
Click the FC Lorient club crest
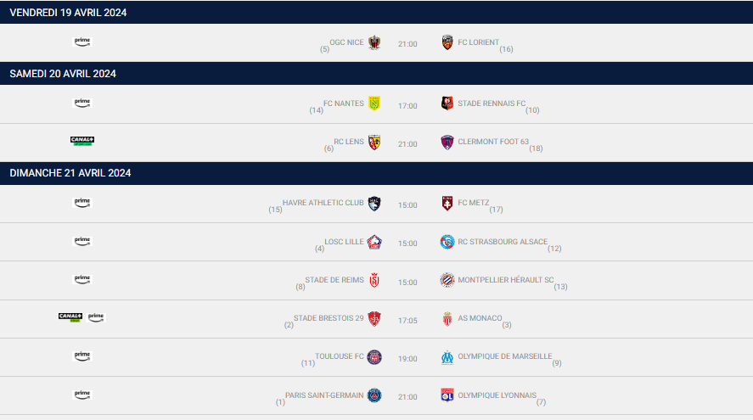coord(447,42)
